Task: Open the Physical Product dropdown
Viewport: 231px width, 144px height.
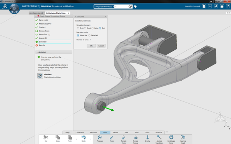Action: [104, 7]
